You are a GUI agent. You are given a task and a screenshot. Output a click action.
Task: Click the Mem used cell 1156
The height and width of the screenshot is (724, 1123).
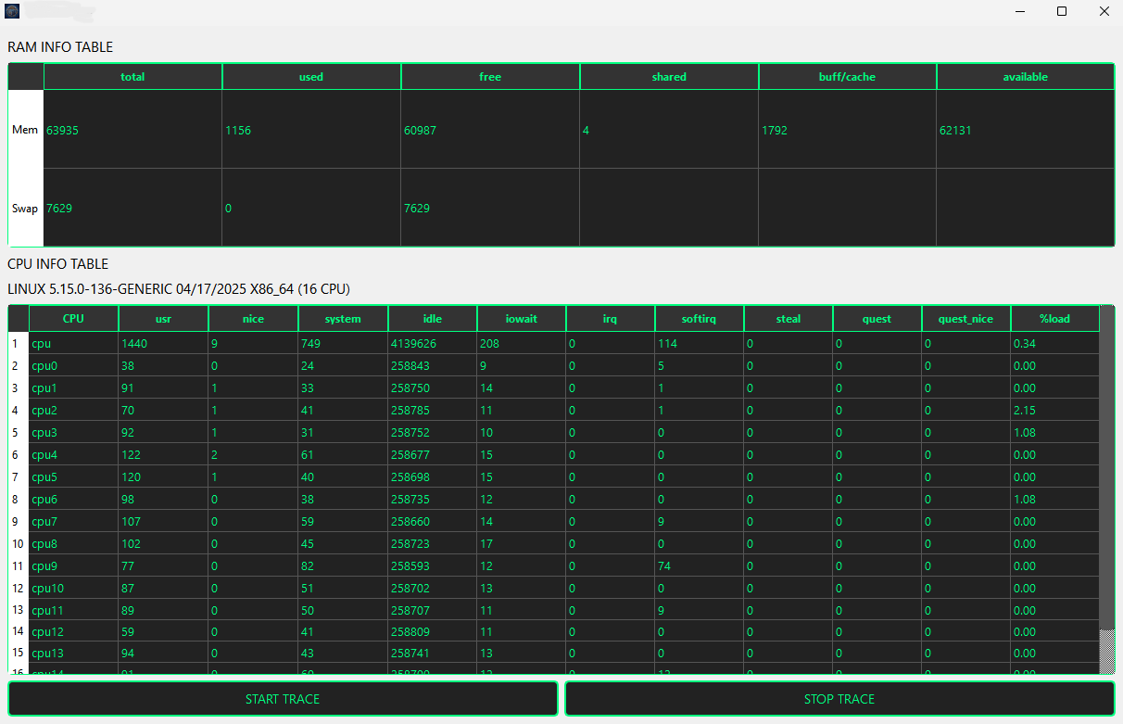(x=311, y=130)
